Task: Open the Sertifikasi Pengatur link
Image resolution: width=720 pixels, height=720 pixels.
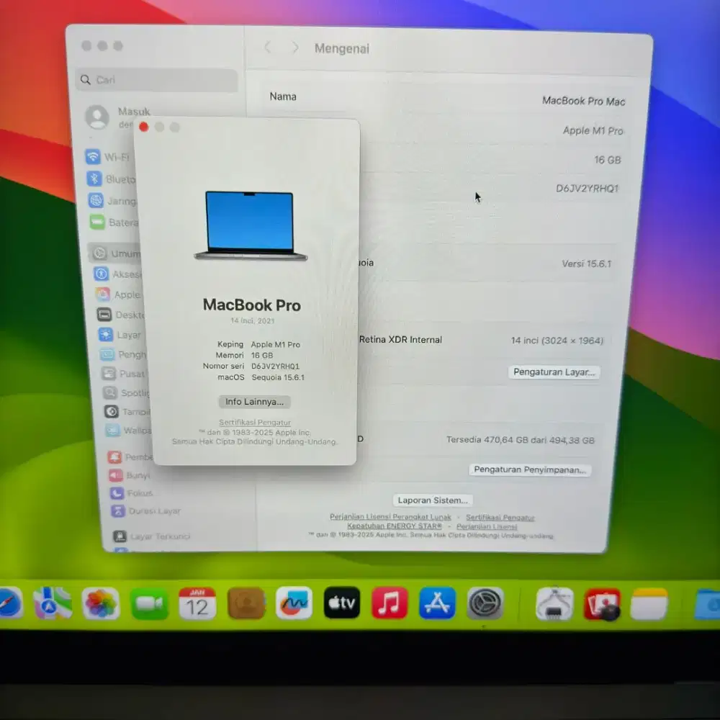Action: [x=255, y=422]
